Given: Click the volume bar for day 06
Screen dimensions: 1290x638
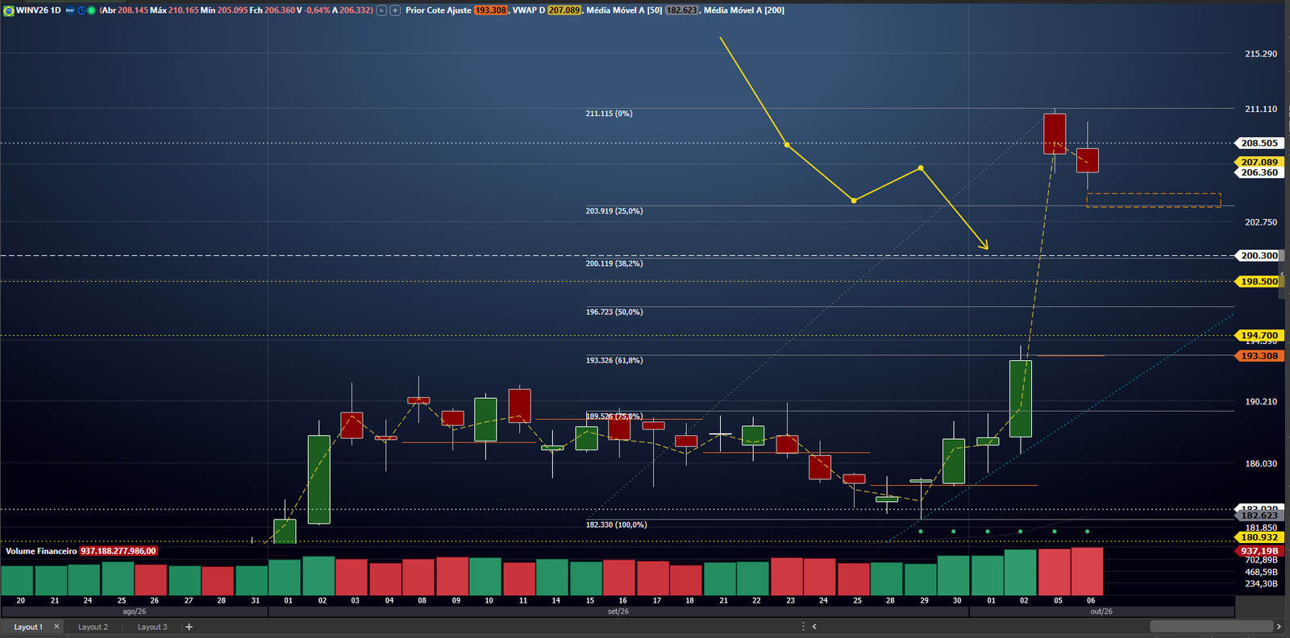Looking at the screenshot, I should click(x=1087, y=571).
